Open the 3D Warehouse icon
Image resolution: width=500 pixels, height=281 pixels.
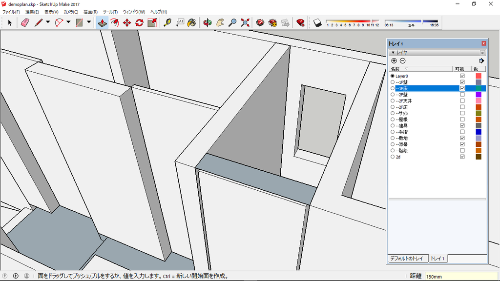coord(260,22)
